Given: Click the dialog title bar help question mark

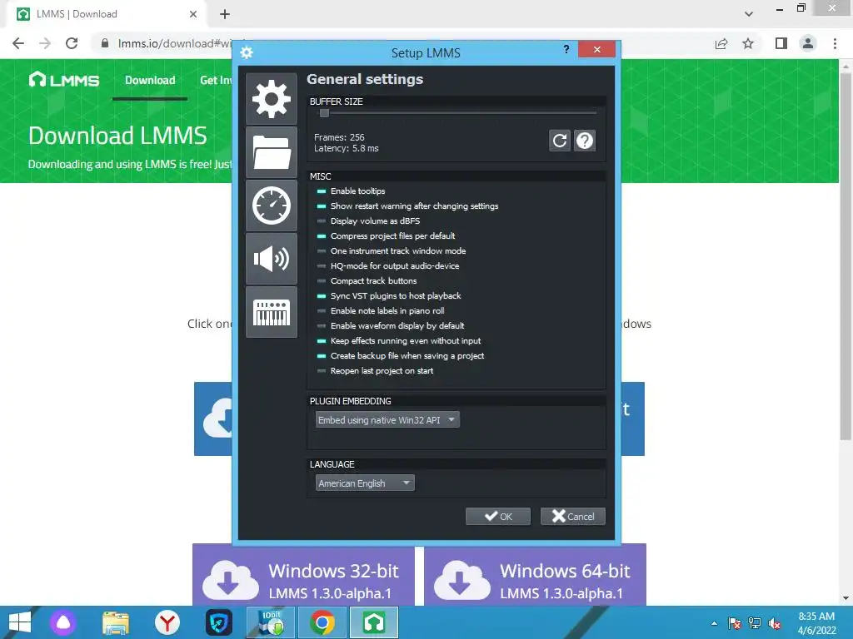Looking at the screenshot, I should [566, 49].
